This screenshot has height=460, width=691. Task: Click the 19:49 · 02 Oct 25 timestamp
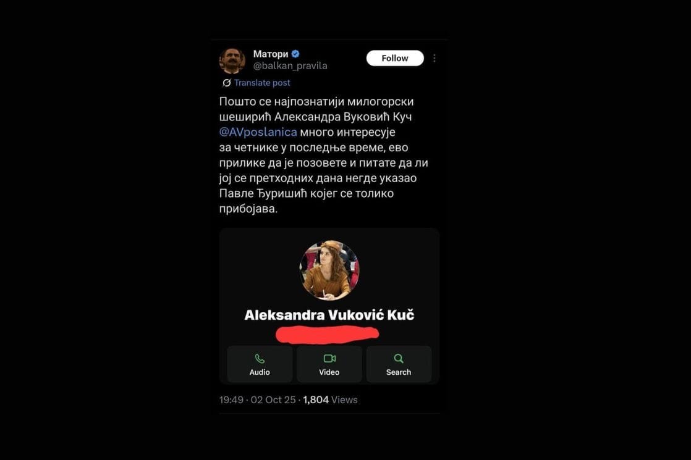click(257, 399)
